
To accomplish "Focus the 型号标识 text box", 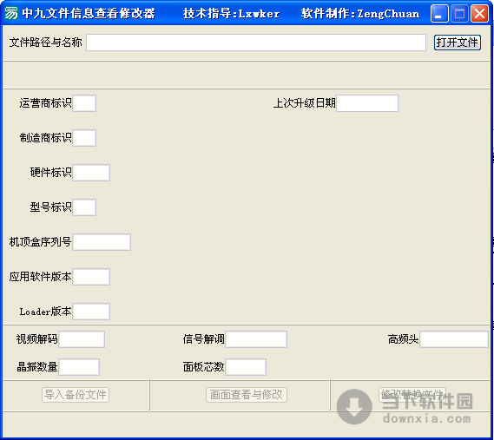I will tap(84, 207).
